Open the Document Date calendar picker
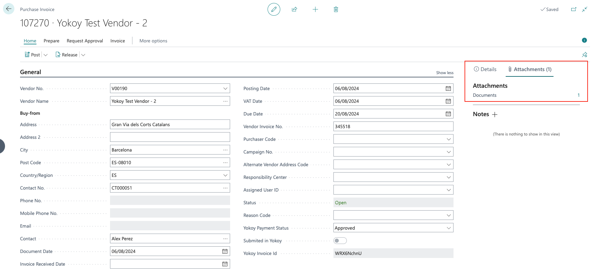Viewport: 602px width, 276px height. click(x=225, y=251)
